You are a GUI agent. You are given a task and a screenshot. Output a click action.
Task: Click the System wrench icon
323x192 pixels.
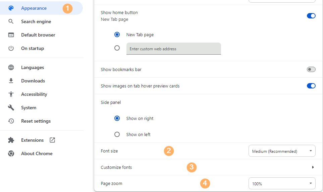pyautogui.click(x=11, y=108)
